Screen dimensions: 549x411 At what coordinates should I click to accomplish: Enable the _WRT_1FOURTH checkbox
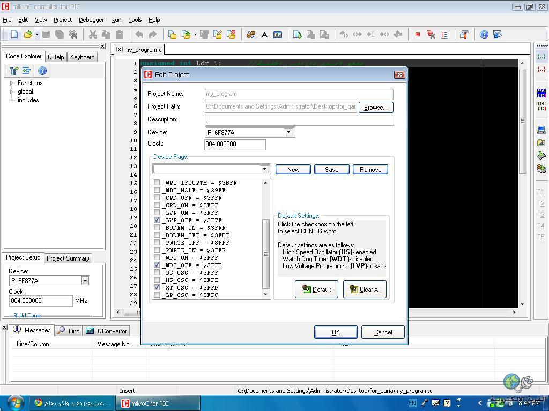click(157, 182)
